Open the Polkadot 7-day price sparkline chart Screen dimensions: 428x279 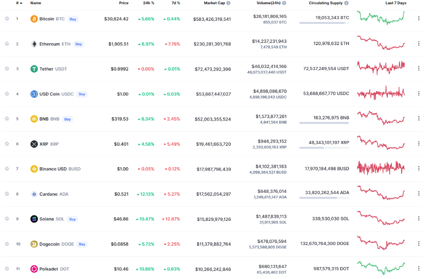(381, 268)
